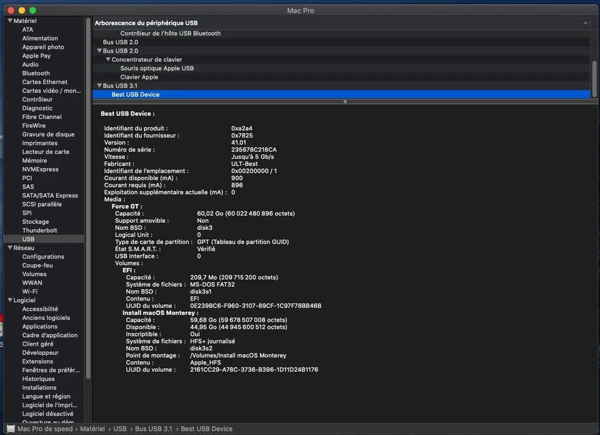600x435 pixels.
Task: Select Bluetooth in the sidebar
Action: [x=36, y=73]
